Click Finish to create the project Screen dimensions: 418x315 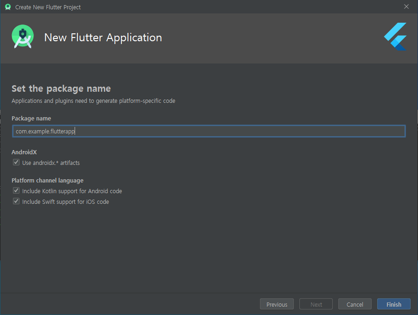coord(394,304)
